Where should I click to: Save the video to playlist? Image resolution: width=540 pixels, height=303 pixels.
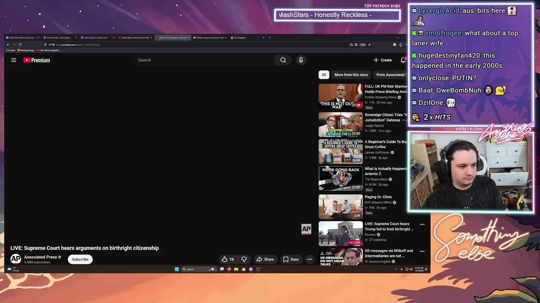point(291,259)
